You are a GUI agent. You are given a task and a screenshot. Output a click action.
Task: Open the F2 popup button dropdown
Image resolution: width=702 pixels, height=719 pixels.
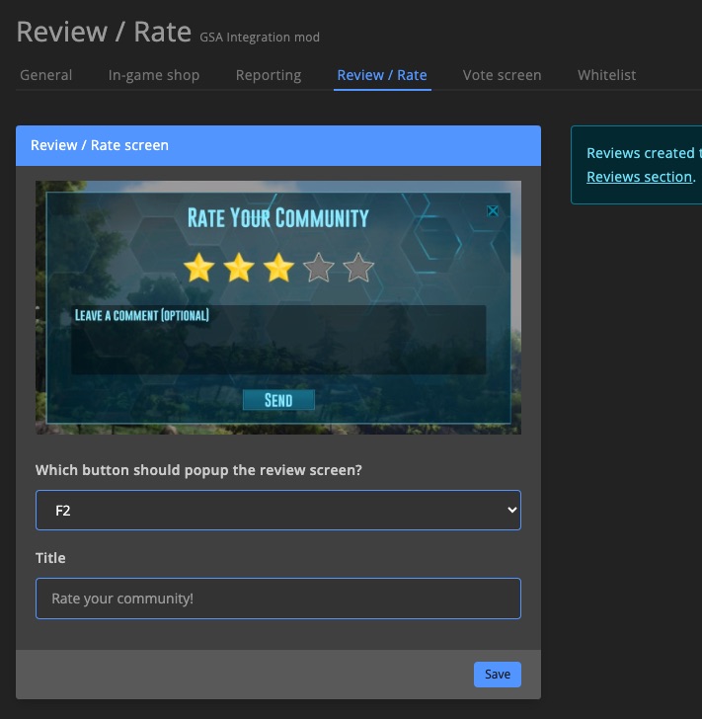click(x=278, y=510)
